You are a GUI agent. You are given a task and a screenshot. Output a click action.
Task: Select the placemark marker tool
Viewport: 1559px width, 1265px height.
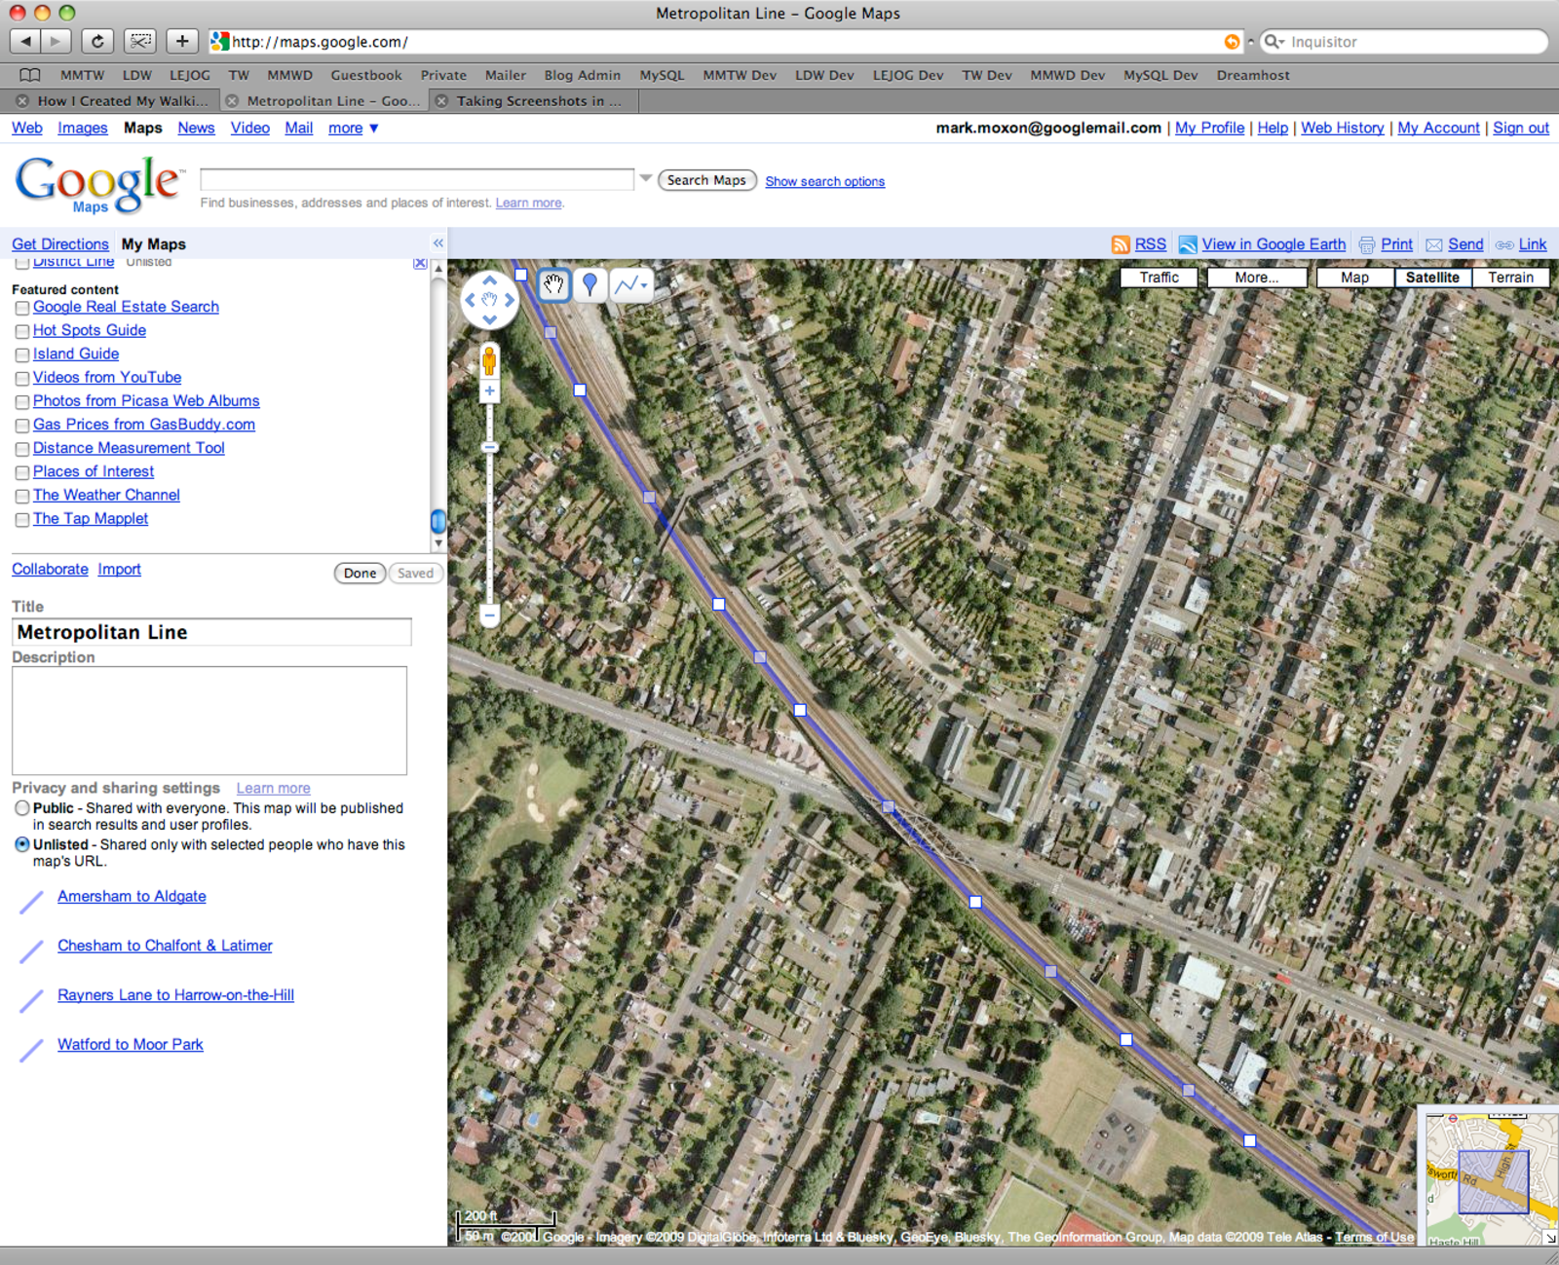pos(589,284)
